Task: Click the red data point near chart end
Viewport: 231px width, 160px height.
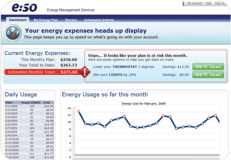Action: 215,115
